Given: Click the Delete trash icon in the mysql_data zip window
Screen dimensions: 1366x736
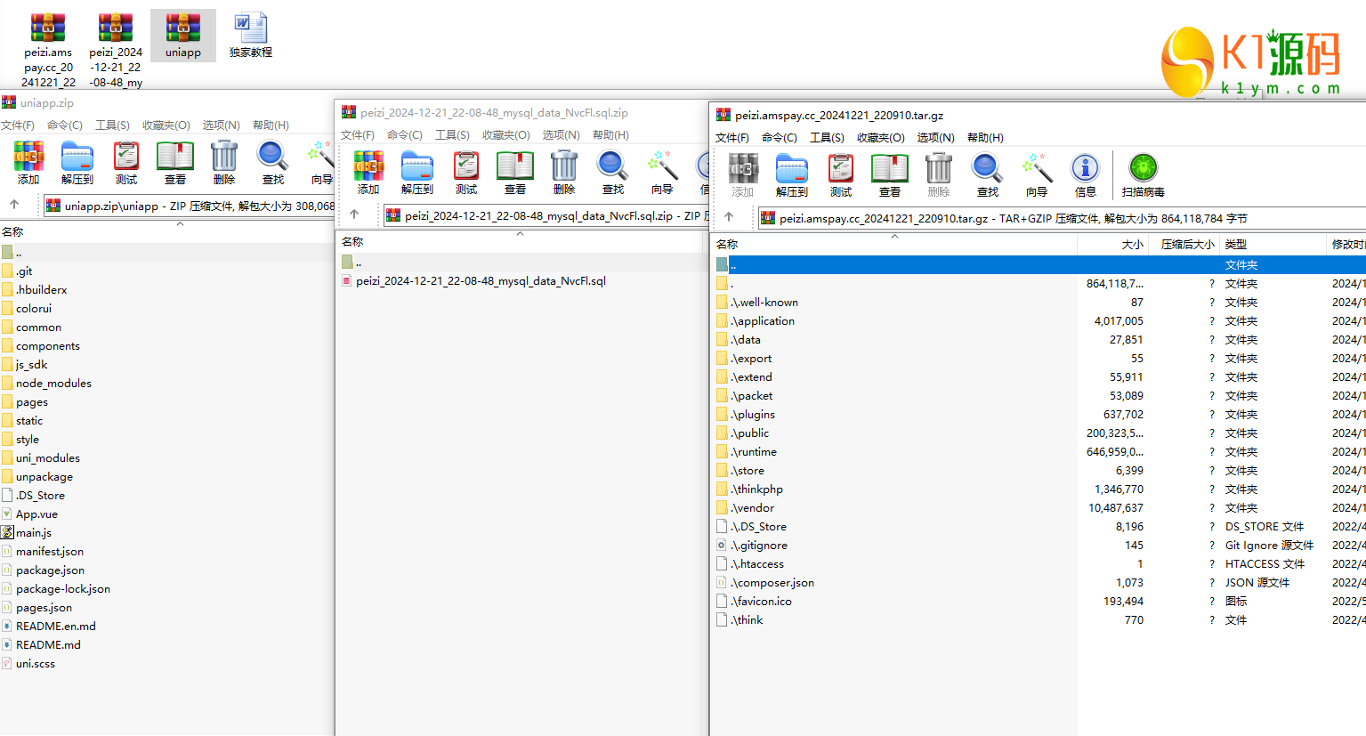Looking at the screenshot, I should [563, 172].
